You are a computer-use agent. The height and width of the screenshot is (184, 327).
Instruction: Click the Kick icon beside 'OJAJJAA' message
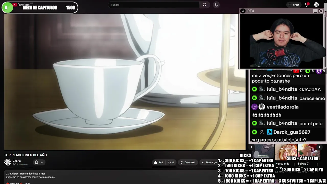click(x=254, y=89)
